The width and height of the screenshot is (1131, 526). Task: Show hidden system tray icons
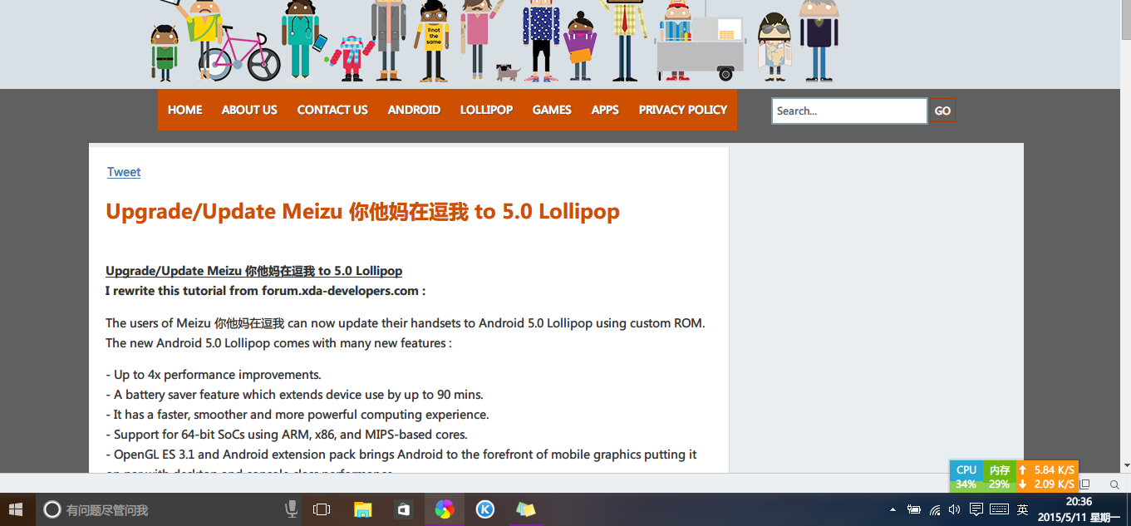click(x=893, y=509)
